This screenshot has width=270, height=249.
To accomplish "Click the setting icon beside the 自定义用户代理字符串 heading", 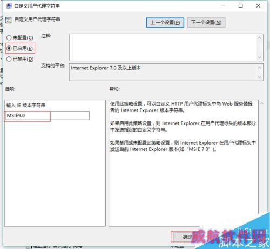I will pos(9,20).
